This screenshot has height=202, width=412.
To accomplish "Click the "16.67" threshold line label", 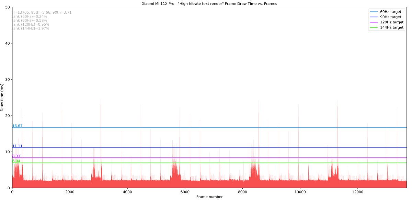I will coord(18,126).
